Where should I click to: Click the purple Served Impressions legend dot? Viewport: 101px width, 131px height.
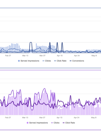coord(28,123)
